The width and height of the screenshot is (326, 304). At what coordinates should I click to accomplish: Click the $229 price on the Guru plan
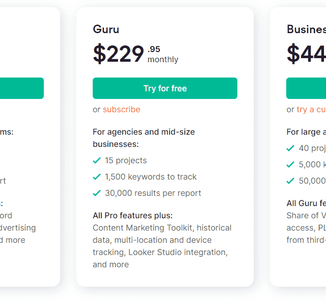118,54
